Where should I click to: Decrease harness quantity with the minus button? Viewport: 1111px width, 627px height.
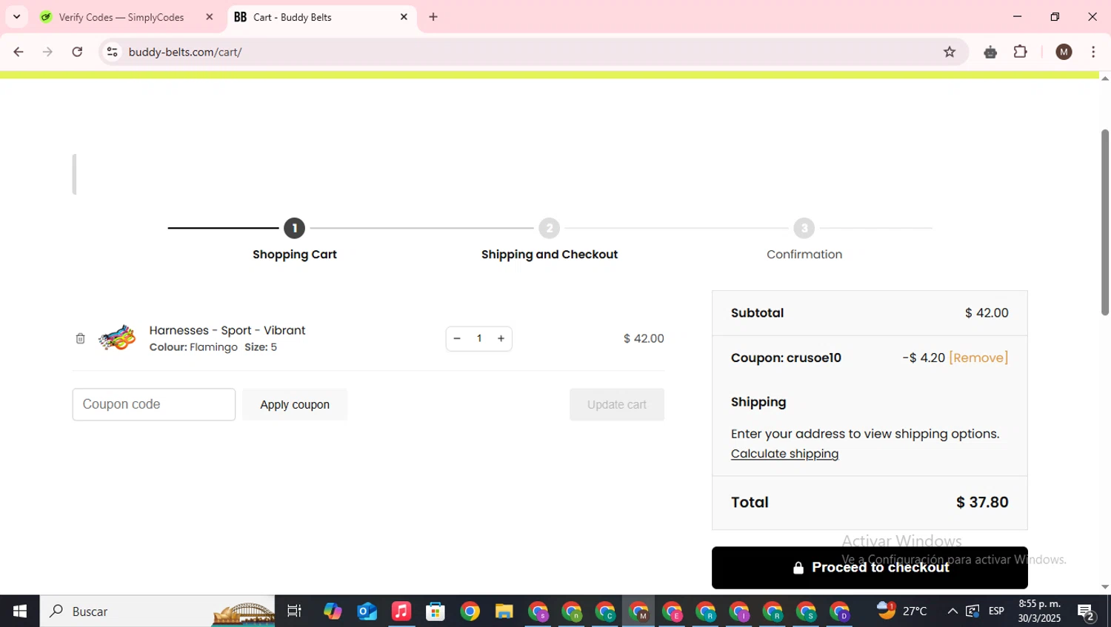(457, 338)
